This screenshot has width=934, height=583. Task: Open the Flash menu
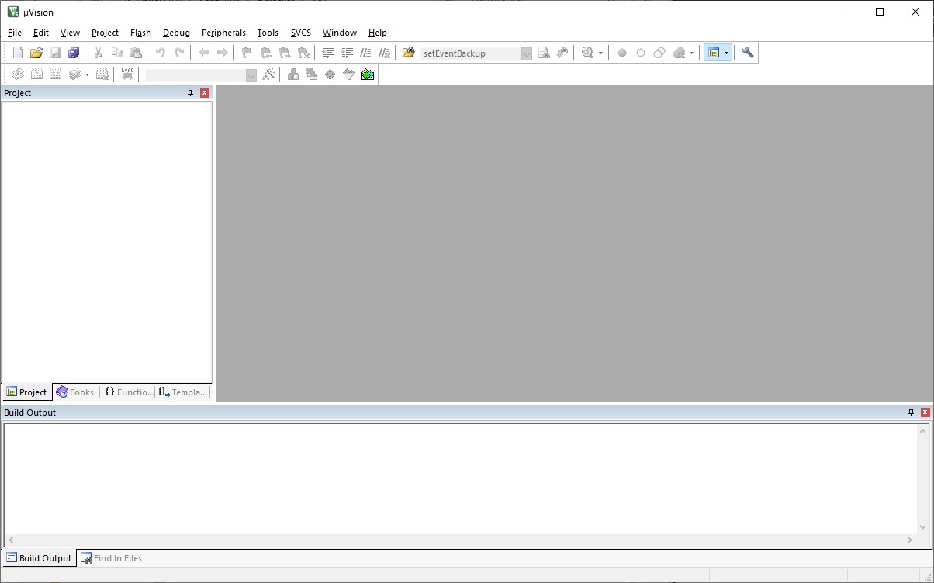point(140,33)
